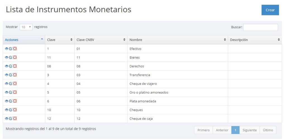
Task: Click edit icon for Plata amonedada
Action: tap(11, 101)
